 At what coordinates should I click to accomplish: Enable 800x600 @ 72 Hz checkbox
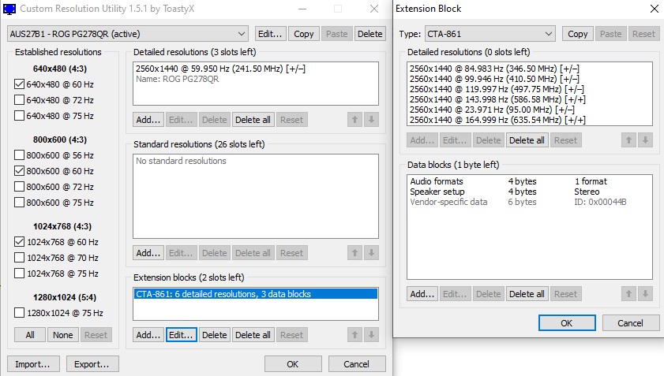(x=20, y=187)
